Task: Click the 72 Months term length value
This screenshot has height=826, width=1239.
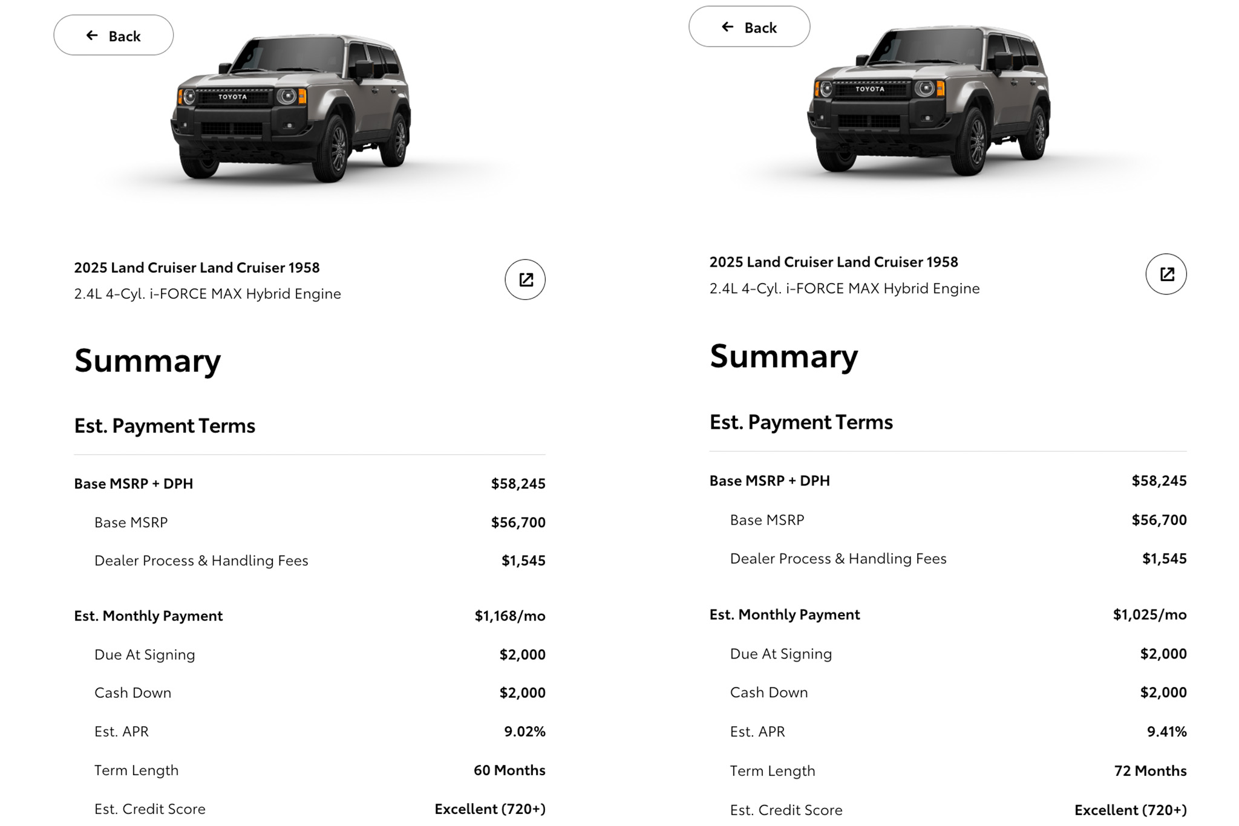Action: (1150, 771)
